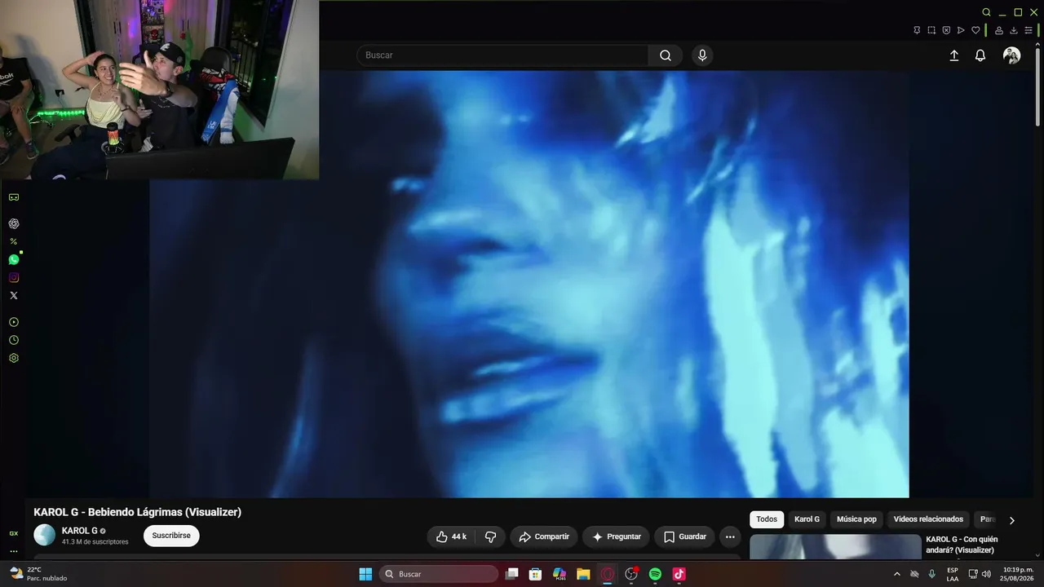The height and width of the screenshot is (587, 1044).
Task: Bookmark page with the heart icon
Action: coord(975,30)
